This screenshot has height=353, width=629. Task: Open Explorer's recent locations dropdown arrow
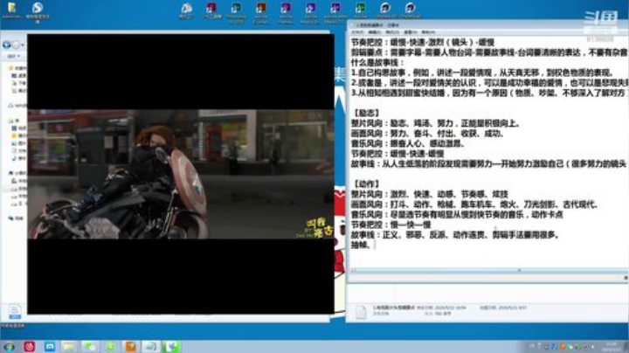pyautogui.click(x=23, y=45)
